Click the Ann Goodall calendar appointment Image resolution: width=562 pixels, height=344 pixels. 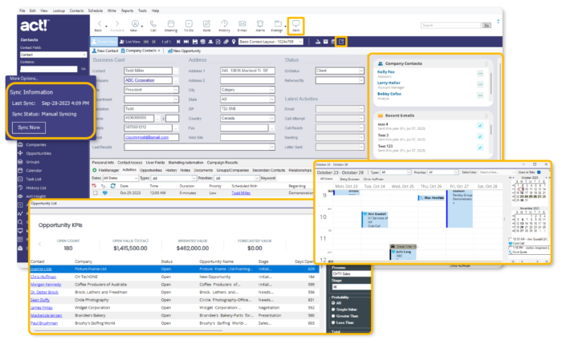tap(375, 220)
